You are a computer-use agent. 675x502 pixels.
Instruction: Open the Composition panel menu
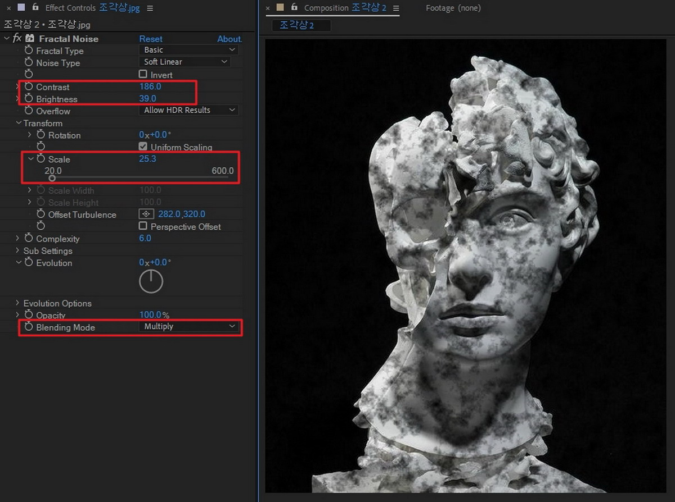tap(396, 8)
